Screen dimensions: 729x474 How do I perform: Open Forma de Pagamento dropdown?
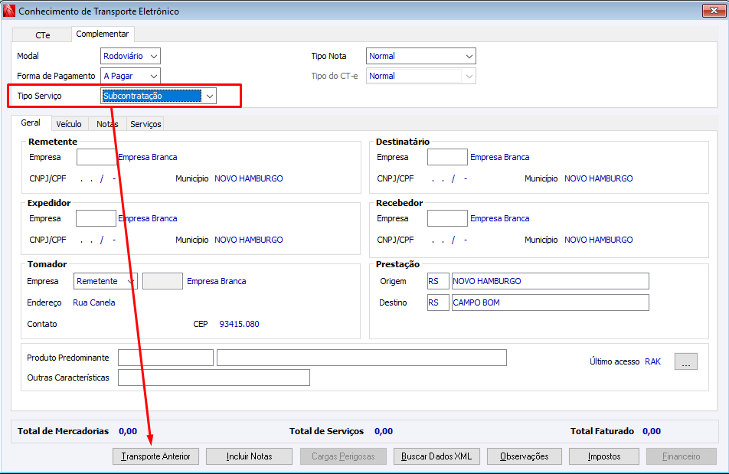[x=130, y=76]
